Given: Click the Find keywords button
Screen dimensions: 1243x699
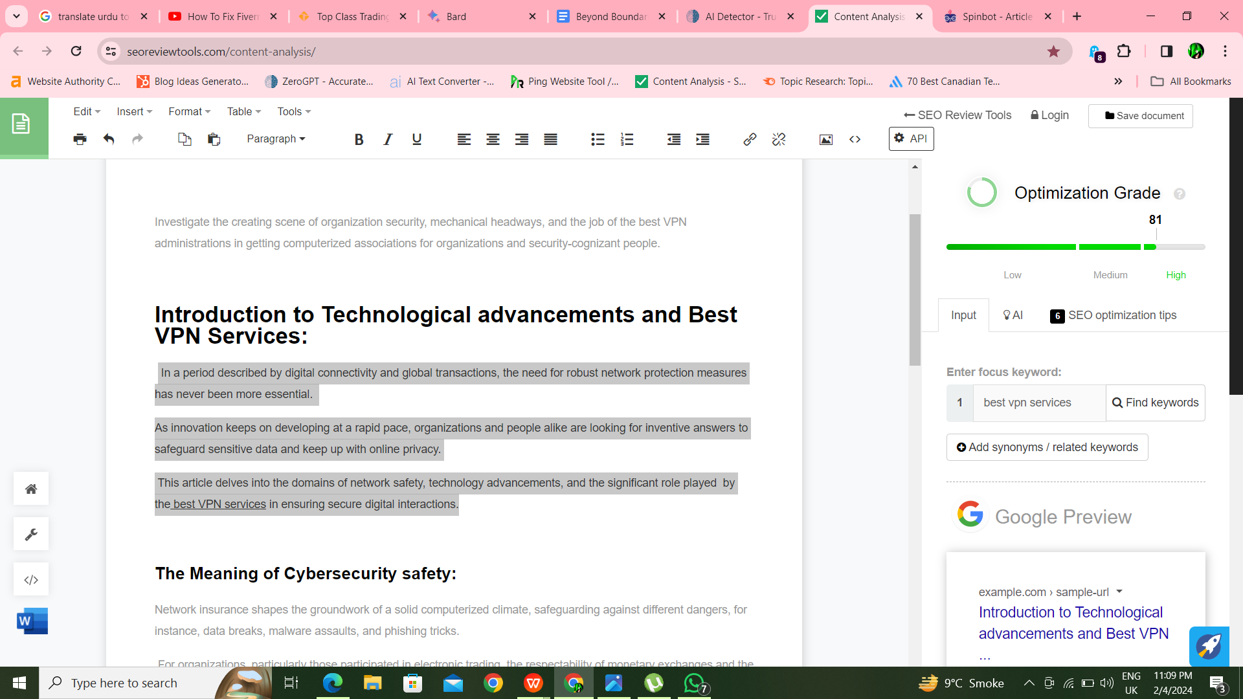Looking at the screenshot, I should click(1156, 403).
